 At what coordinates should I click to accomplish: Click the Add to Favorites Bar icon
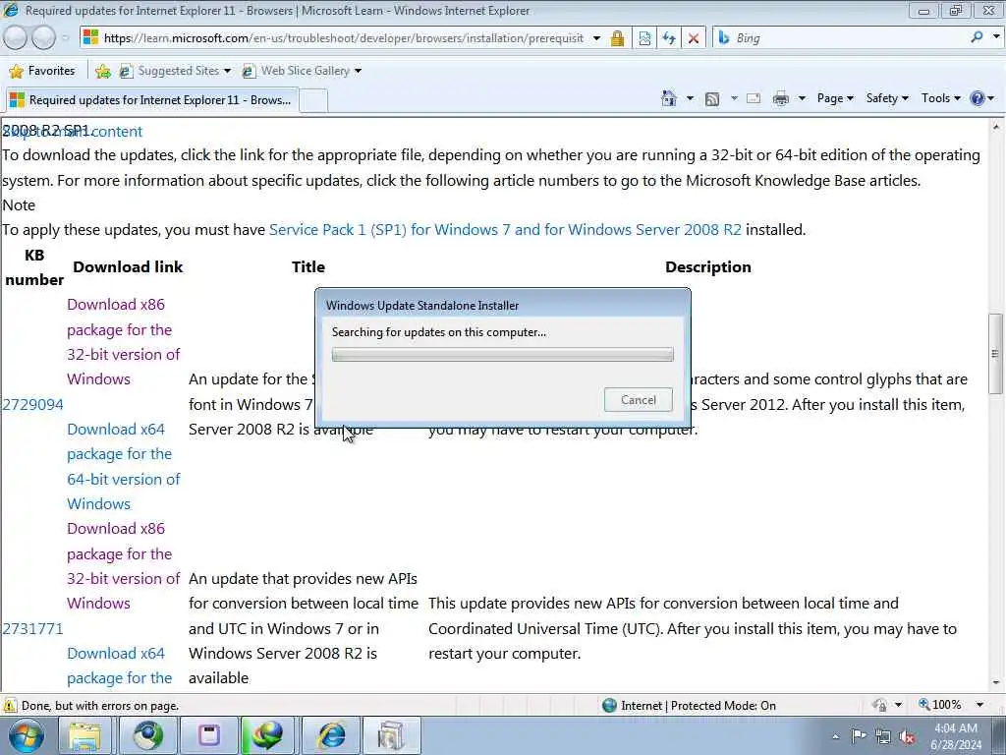pos(102,71)
